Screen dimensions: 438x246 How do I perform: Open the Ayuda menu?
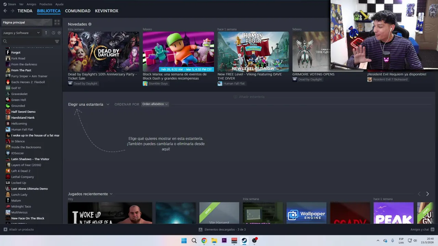click(59, 4)
